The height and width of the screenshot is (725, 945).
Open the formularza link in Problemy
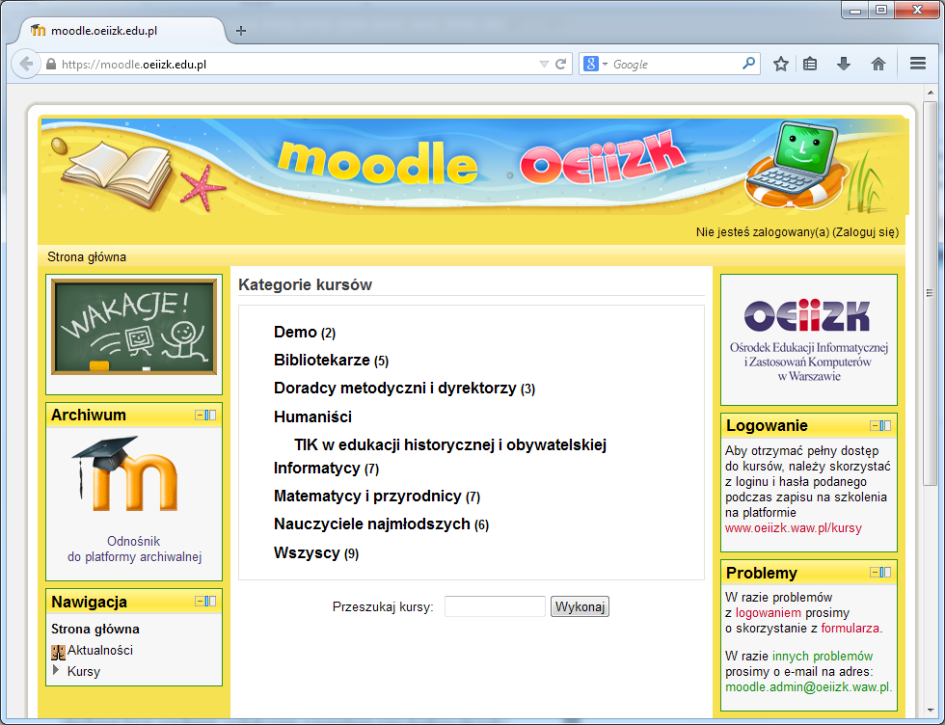coord(850,629)
